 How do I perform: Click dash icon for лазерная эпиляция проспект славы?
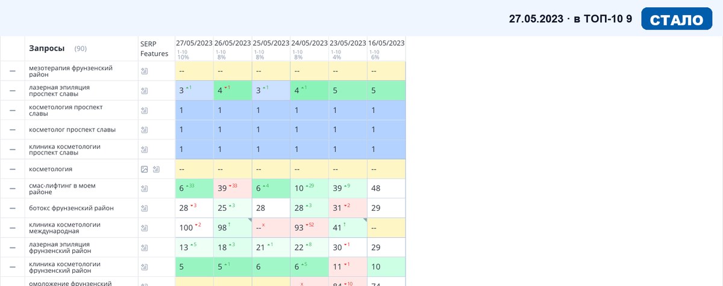12,91
